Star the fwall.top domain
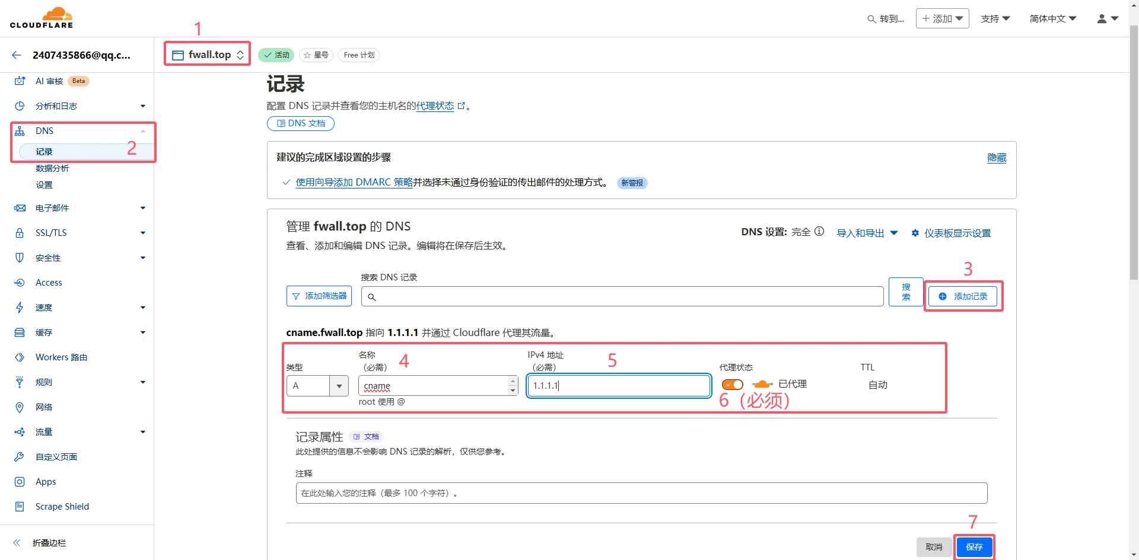This screenshot has height=560, width=1139. click(316, 55)
